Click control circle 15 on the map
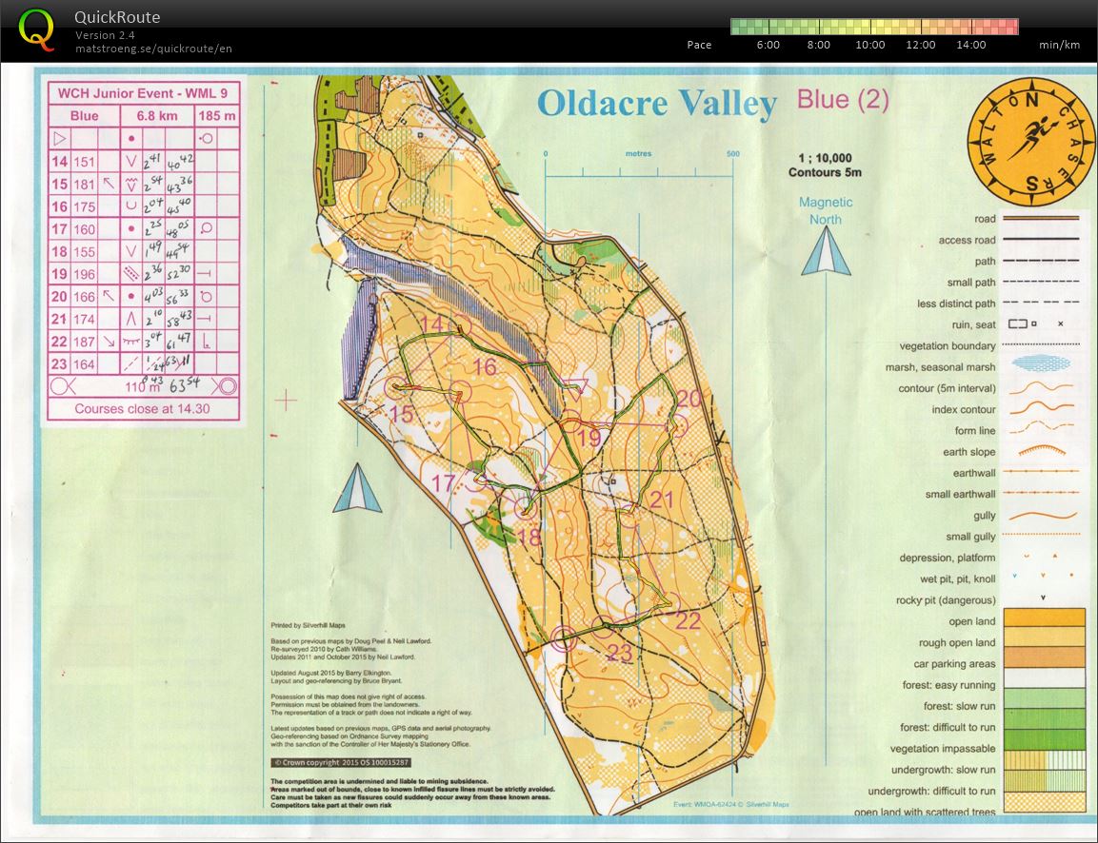The width and height of the screenshot is (1098, 843). [396, 388]
